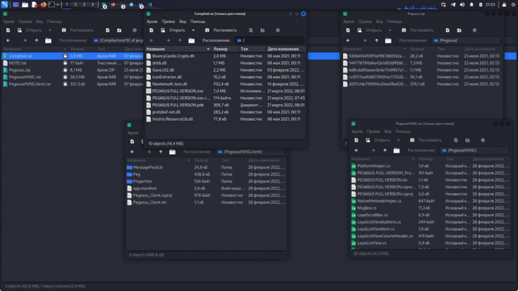Click extract icon in PegasusHVNC.rar window
Viewport: 518px width, 291px height.
(412, 140)
